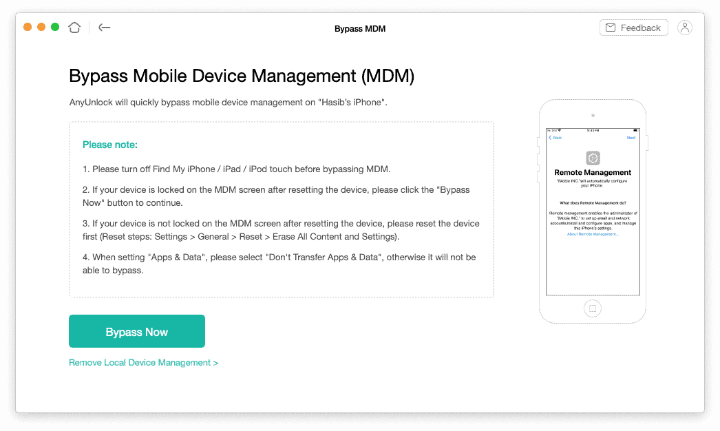Screen dimensions: 720x431
Task: Select Back on the preview screen
Action: (555, 138)
